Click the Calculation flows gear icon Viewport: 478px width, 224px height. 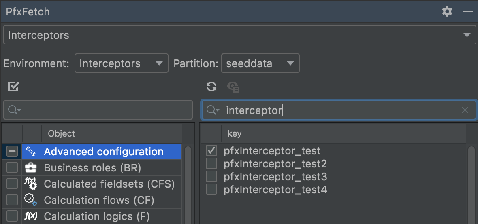pyautogui.click(x=31, y=200)
